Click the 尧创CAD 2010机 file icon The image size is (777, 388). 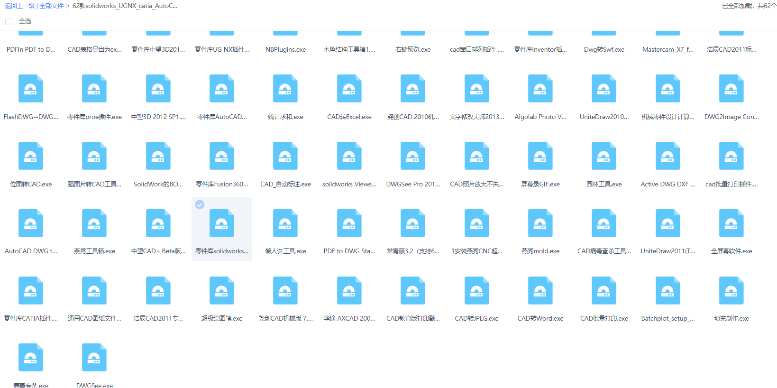tap(413, 88)
